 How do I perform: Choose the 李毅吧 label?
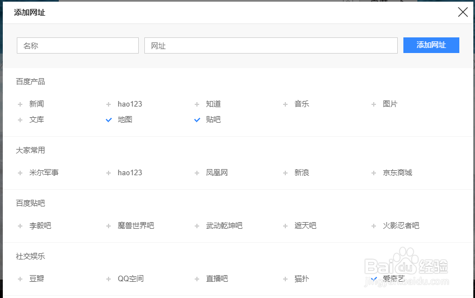click(x=40, y=225)
